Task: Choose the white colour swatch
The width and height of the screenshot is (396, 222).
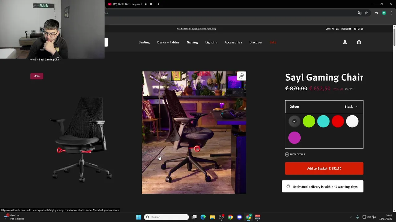Action: pos(352,121)
